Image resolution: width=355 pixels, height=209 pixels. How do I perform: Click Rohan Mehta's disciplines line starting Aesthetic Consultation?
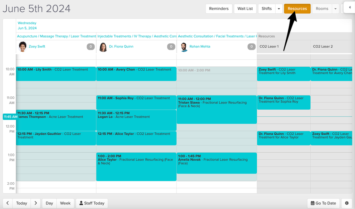coord(217,36)
